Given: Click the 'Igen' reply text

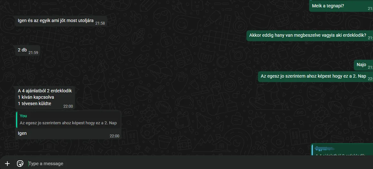Looking at the screenshot, I should click(x=22, y=133).
